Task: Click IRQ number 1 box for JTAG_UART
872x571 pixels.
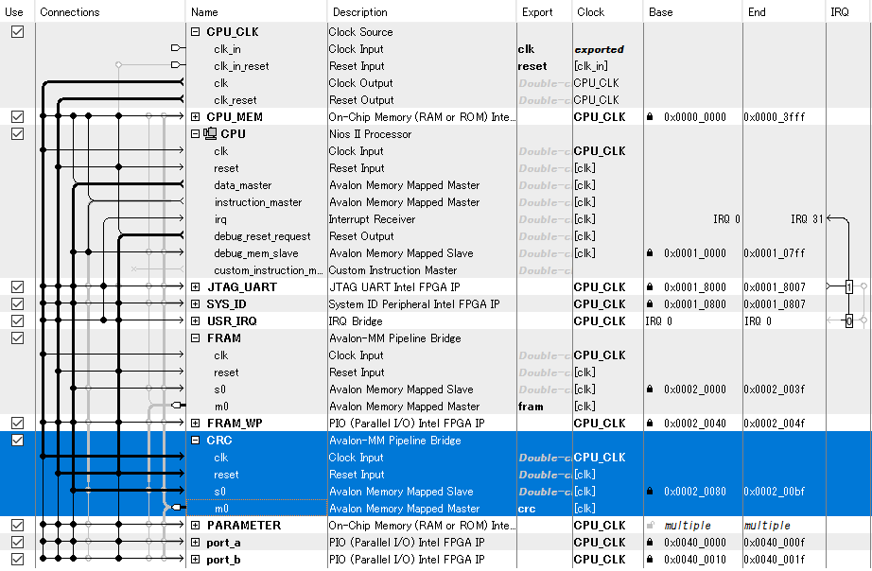Action: [x=848, y=286]
